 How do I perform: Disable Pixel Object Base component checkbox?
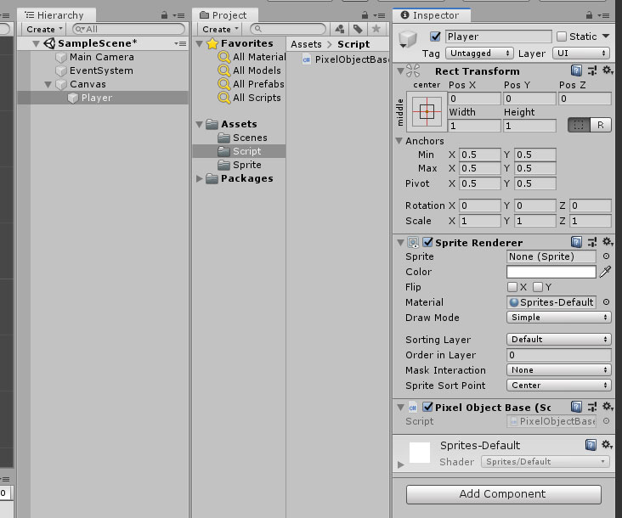(427, 407)
